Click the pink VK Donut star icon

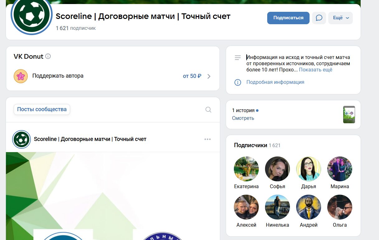[x=21, y=76]
